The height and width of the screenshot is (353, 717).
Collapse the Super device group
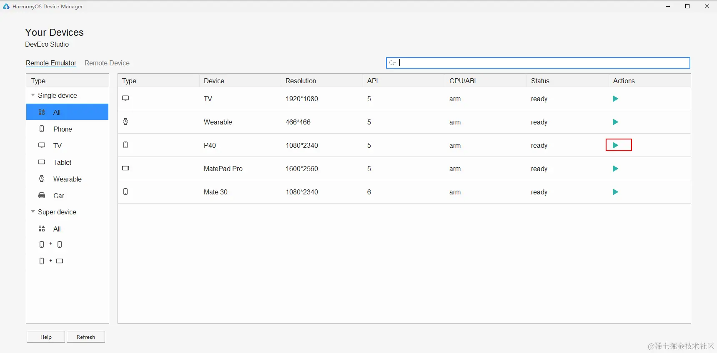[x=33, y=211]
